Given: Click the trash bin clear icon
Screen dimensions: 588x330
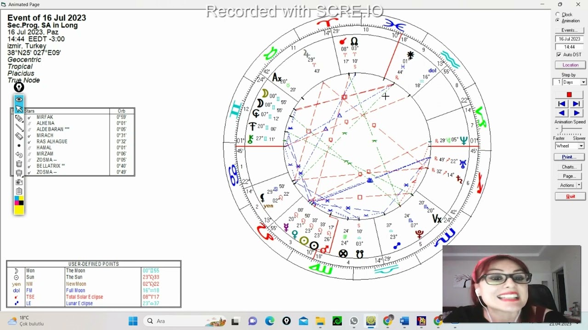Looking at the screenshot, I should pos(19,164).
